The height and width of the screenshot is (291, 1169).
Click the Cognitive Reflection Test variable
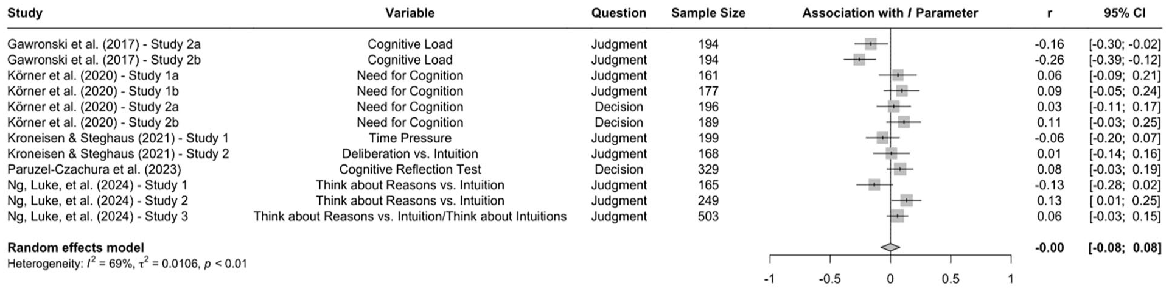[410, 170]
